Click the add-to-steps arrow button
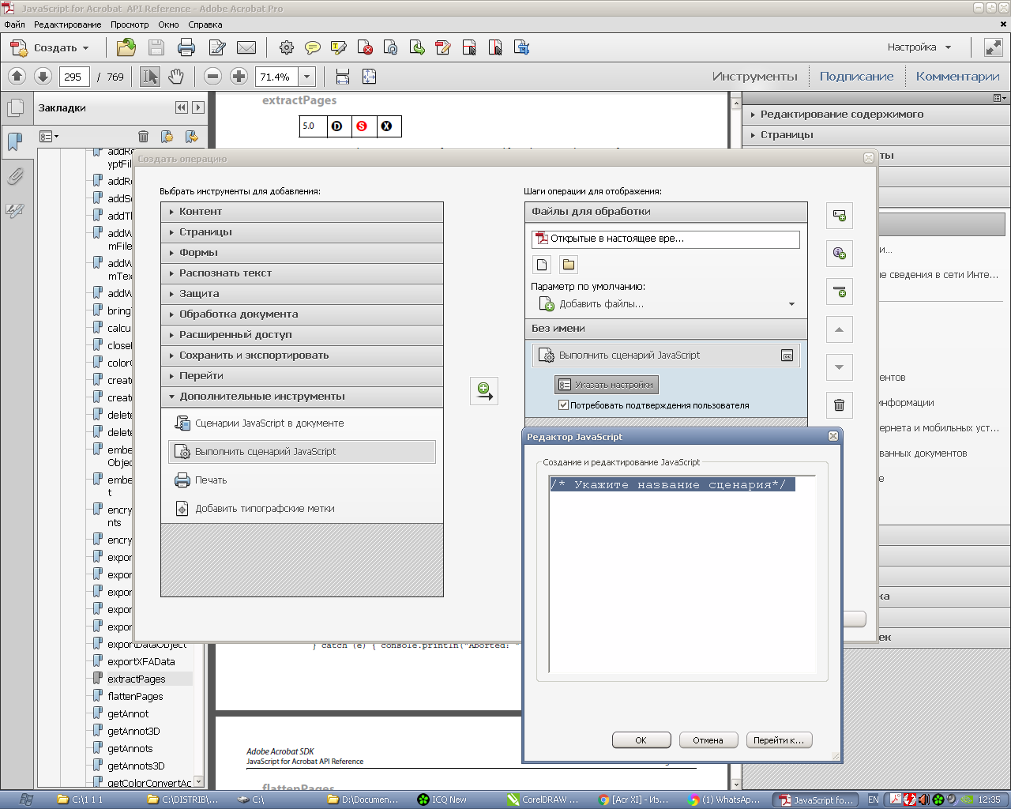Image resolution: width=1011 pixels, height=809 pixels. (483, 391)
